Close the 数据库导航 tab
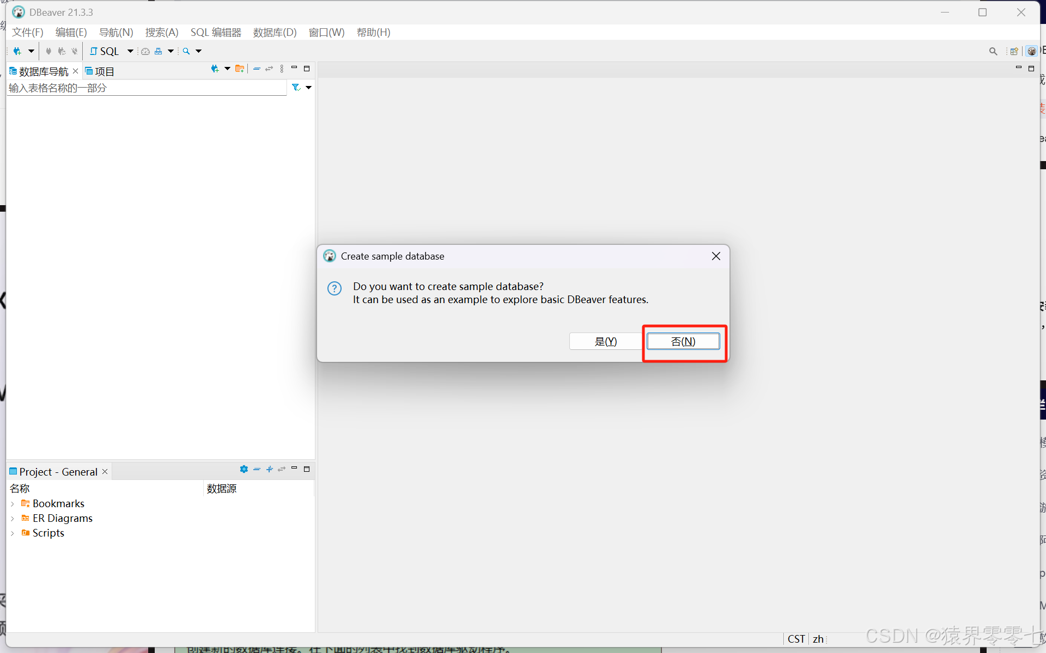Image resolution: width=1046 pixels, height=653 pixels. tap(76, 71)
